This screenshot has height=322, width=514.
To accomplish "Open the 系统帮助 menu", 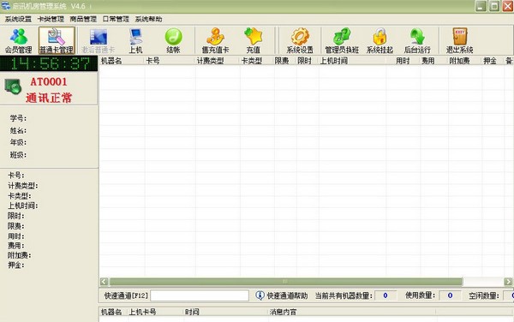I will click(x=148, y=19).
